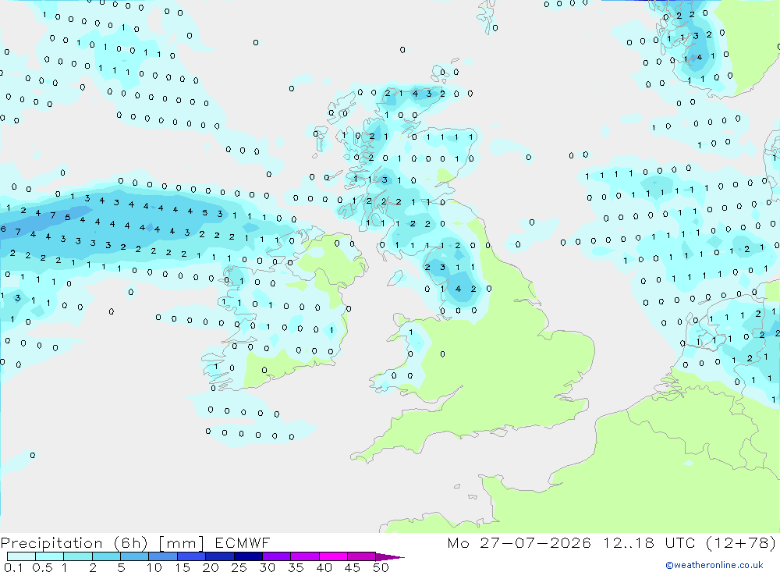Click the '30' legend scale label

[x=267, y=567]
